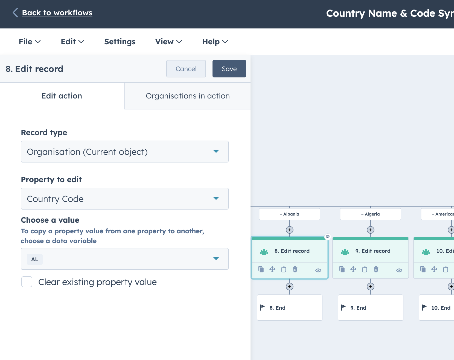Open the File menu

pos(29,42)
